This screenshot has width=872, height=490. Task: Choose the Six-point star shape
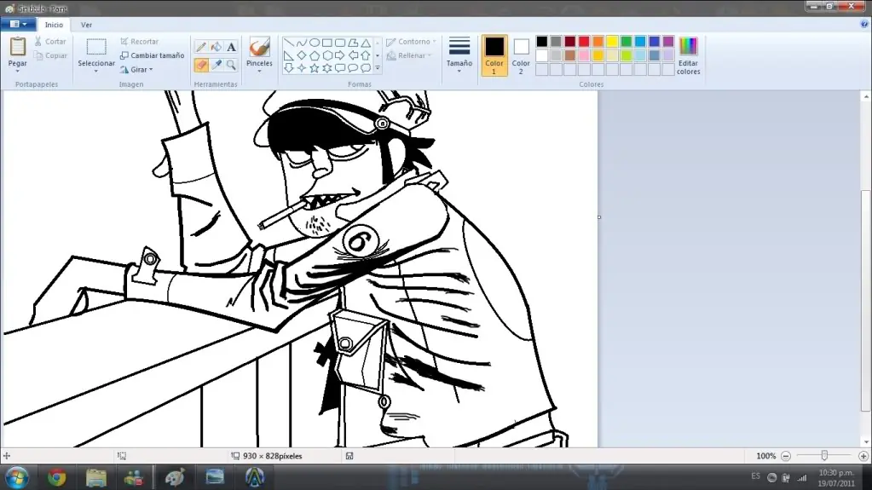[x=327, y=68]
